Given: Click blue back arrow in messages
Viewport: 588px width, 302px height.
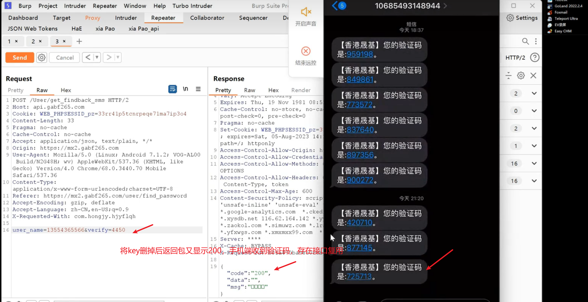Looking at the screenshot, I should tap(335, 6).
